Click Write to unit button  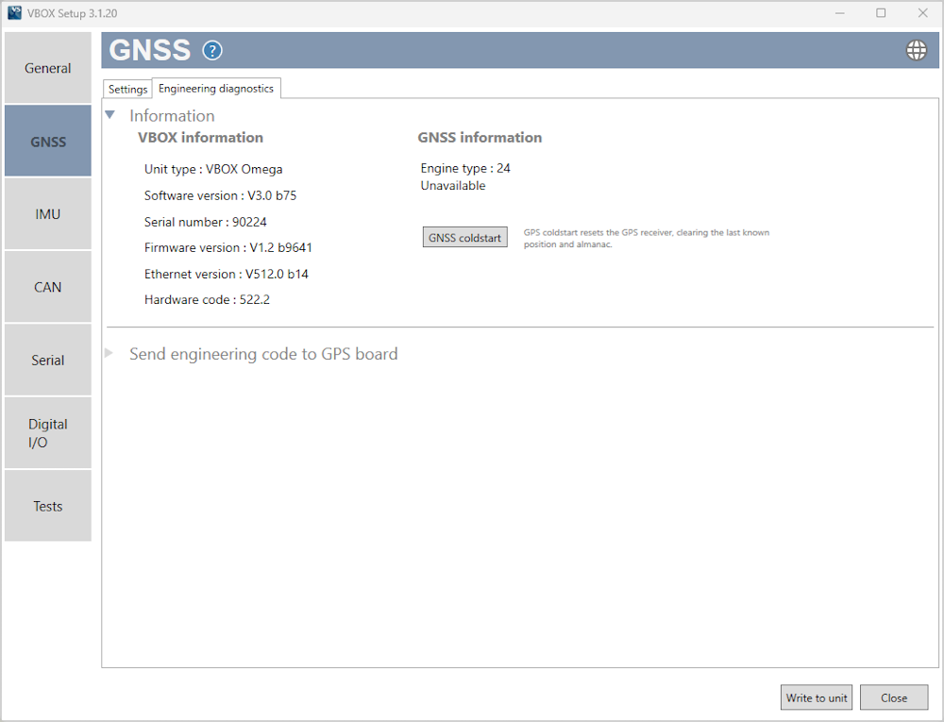click(x=817, y=698)
